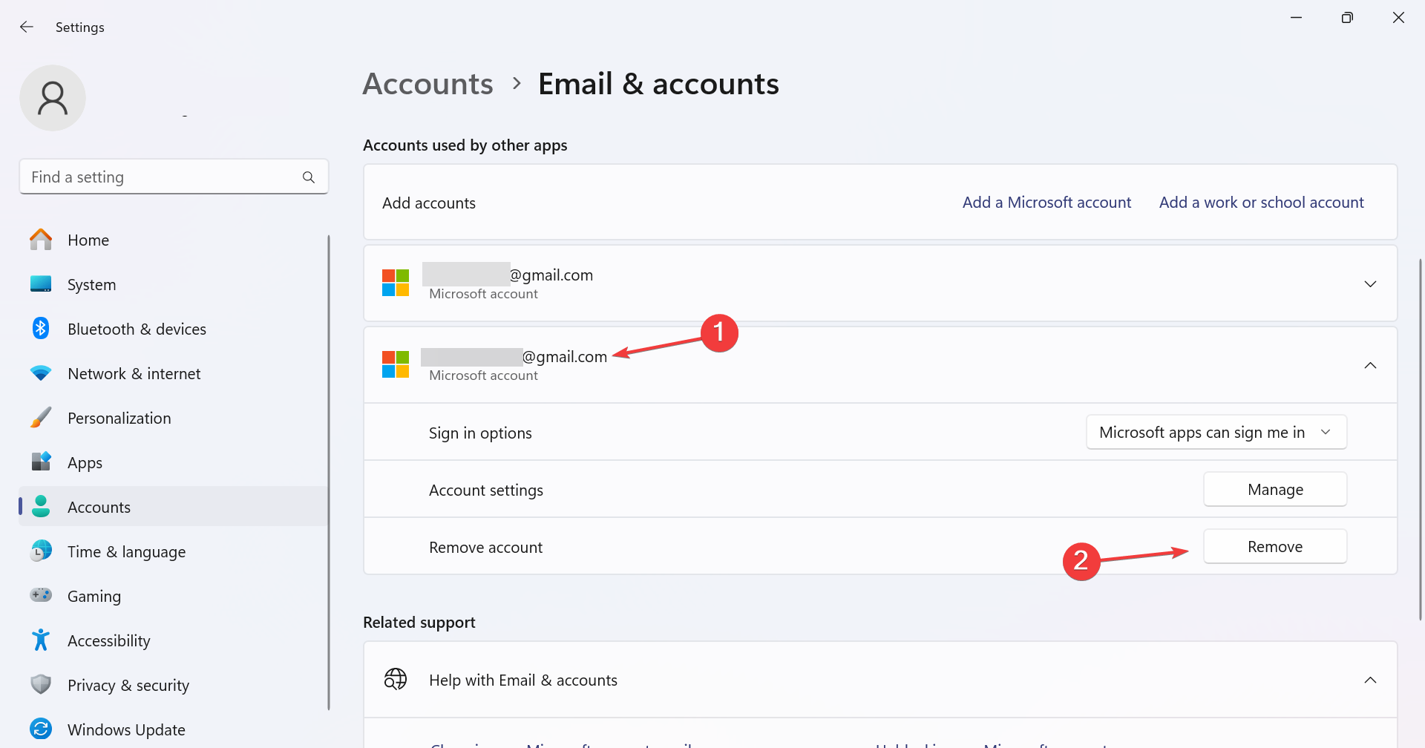Image resolution: width=1425 pixels, height=748 pixels.
Task: Open Accessibility settings
Action: tap(108, 640)
